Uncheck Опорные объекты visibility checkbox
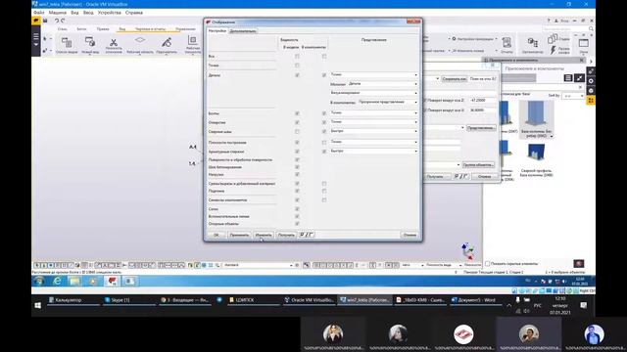 (297, 224)
